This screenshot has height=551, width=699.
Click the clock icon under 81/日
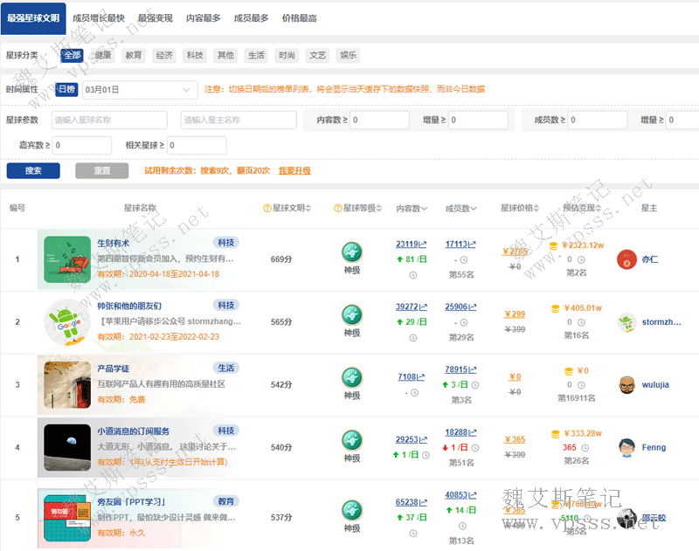tap(412, 275)
